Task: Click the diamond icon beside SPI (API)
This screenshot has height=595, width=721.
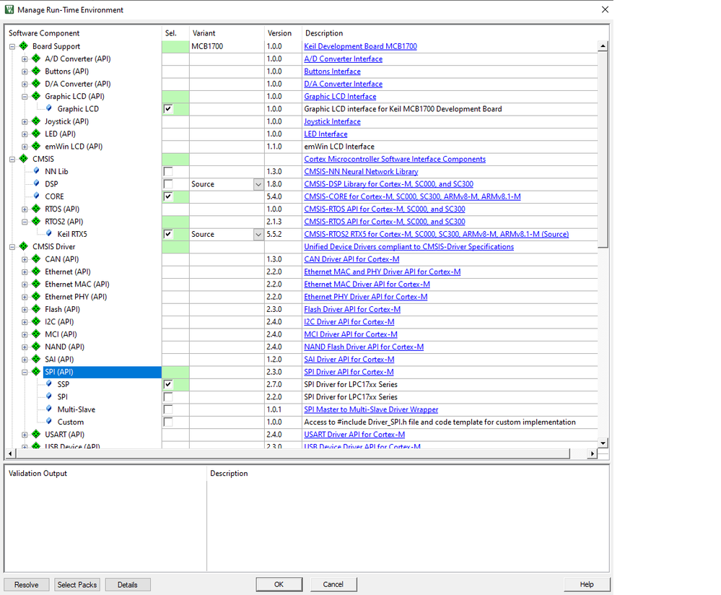Action: click(x=36, y=371)
